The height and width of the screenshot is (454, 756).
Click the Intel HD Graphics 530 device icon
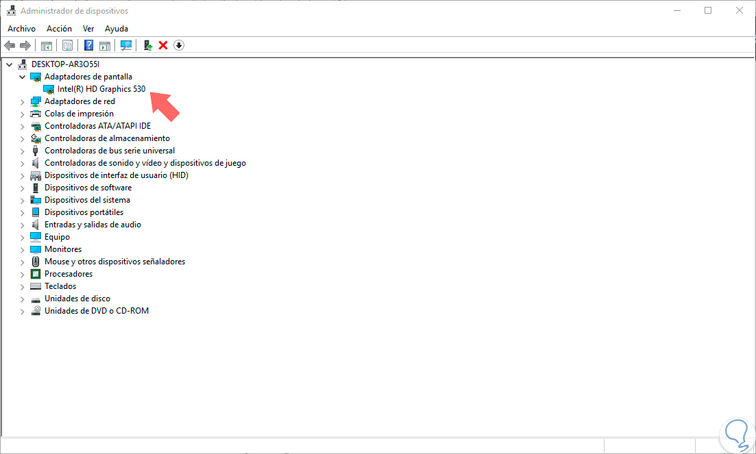coord(48,89)
